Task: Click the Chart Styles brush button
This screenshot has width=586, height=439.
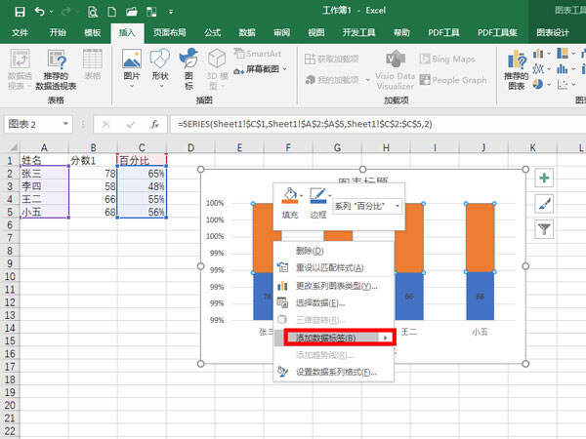Action: (x=544, y=204)
